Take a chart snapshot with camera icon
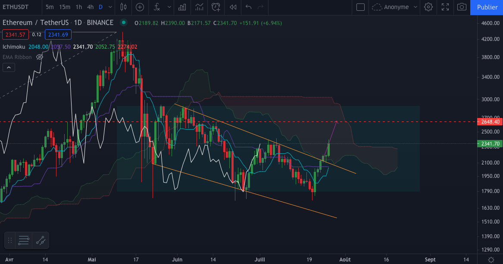This screenshot has height=264, width=503. click(462, 7)
